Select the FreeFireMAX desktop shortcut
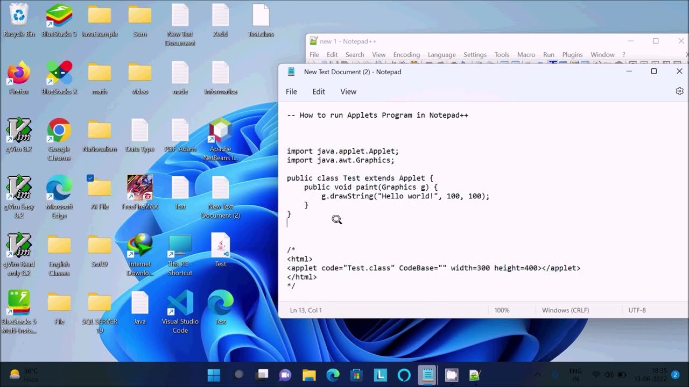 coord(140,193)
